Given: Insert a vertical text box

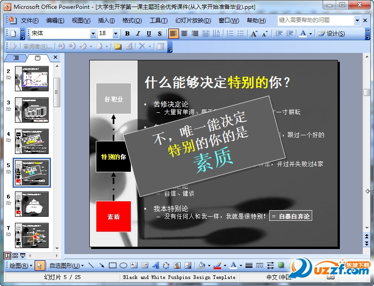Looking at the screenshot, I should click(x=145, y=265).
